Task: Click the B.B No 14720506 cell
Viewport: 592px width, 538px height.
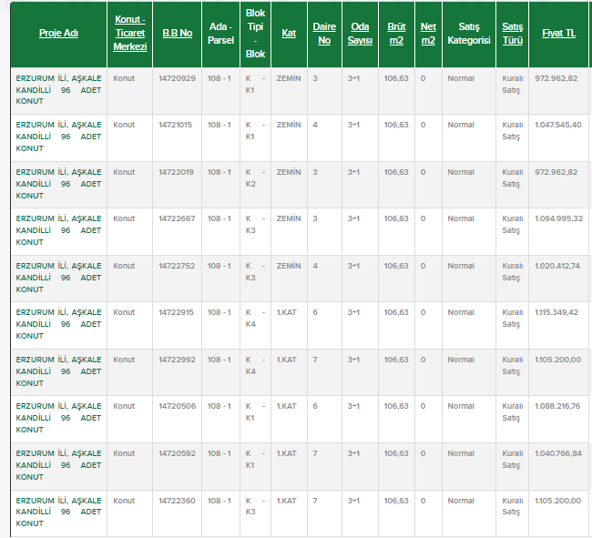Action: (177, 406)
